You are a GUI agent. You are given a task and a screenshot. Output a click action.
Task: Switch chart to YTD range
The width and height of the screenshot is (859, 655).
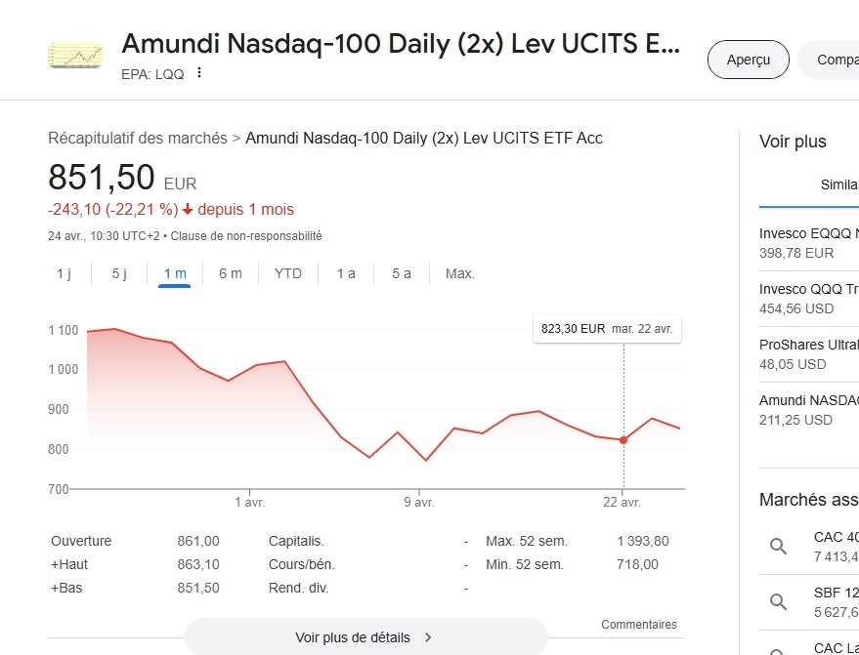coord(288,273)
